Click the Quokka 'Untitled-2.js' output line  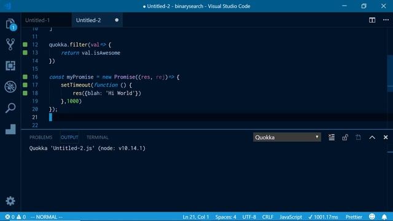tap(87, 148)
